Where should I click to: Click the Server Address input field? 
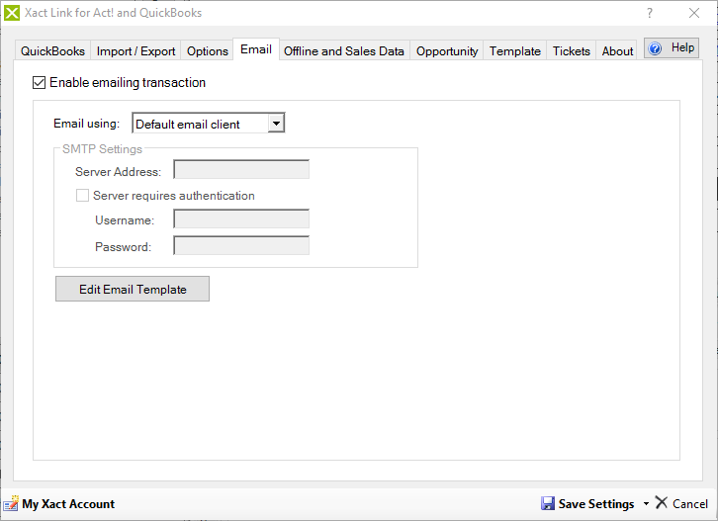tap(241, 169)
